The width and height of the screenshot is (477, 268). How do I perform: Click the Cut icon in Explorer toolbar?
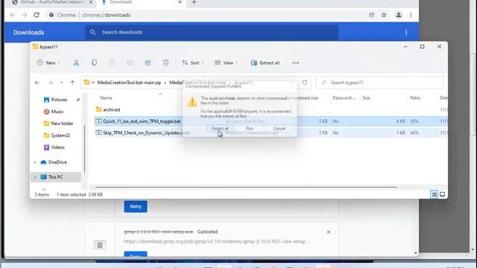(x=76, y=63)
